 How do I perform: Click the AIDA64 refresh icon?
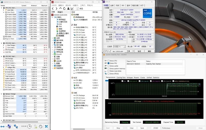coord(64,8)
